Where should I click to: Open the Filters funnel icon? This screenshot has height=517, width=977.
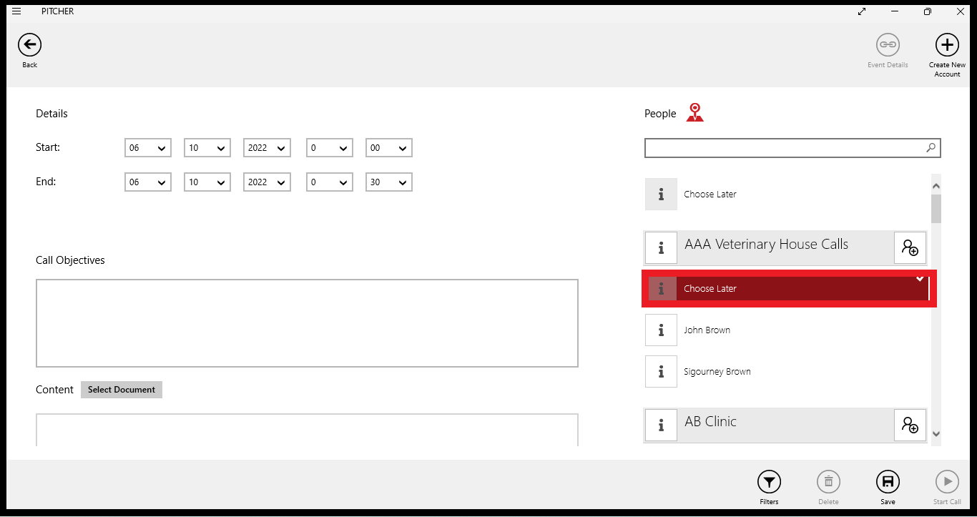[769, 482]
